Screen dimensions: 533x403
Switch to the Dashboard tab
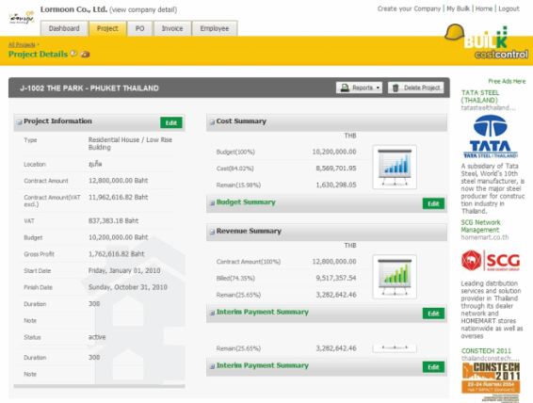pos(64,28)
